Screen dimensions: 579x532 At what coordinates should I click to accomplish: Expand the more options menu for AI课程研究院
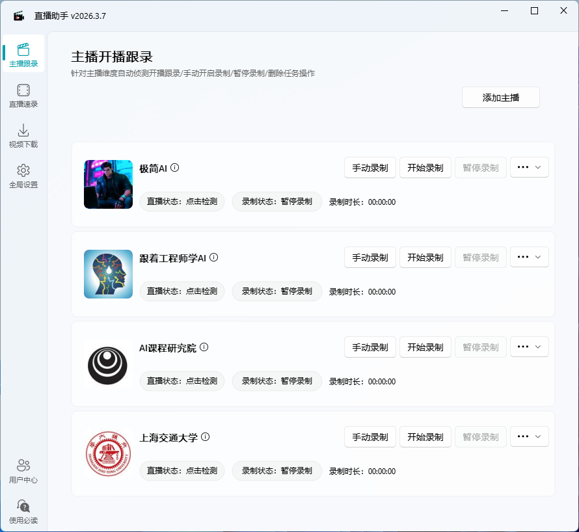pos(529,347)
